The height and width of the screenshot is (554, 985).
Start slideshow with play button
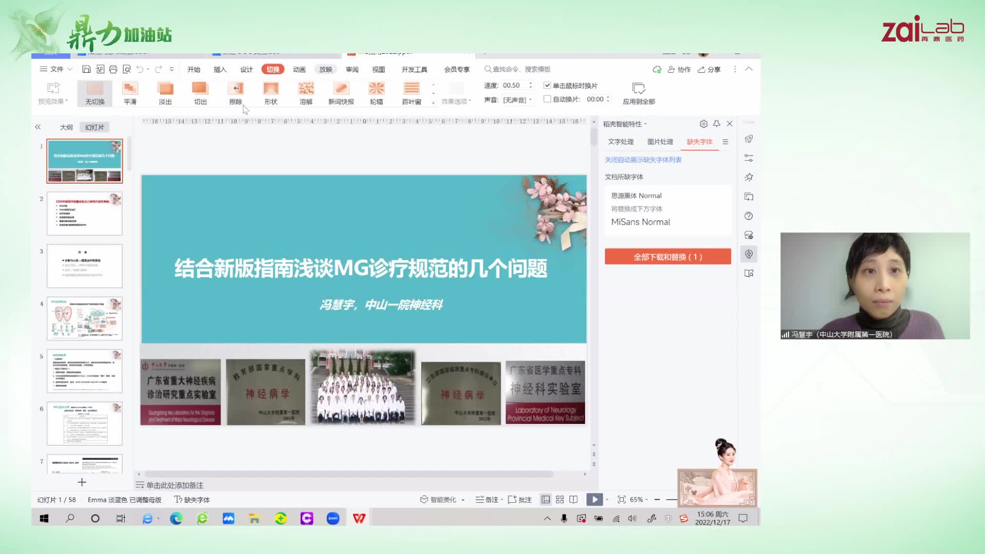(x=594, y=499)
